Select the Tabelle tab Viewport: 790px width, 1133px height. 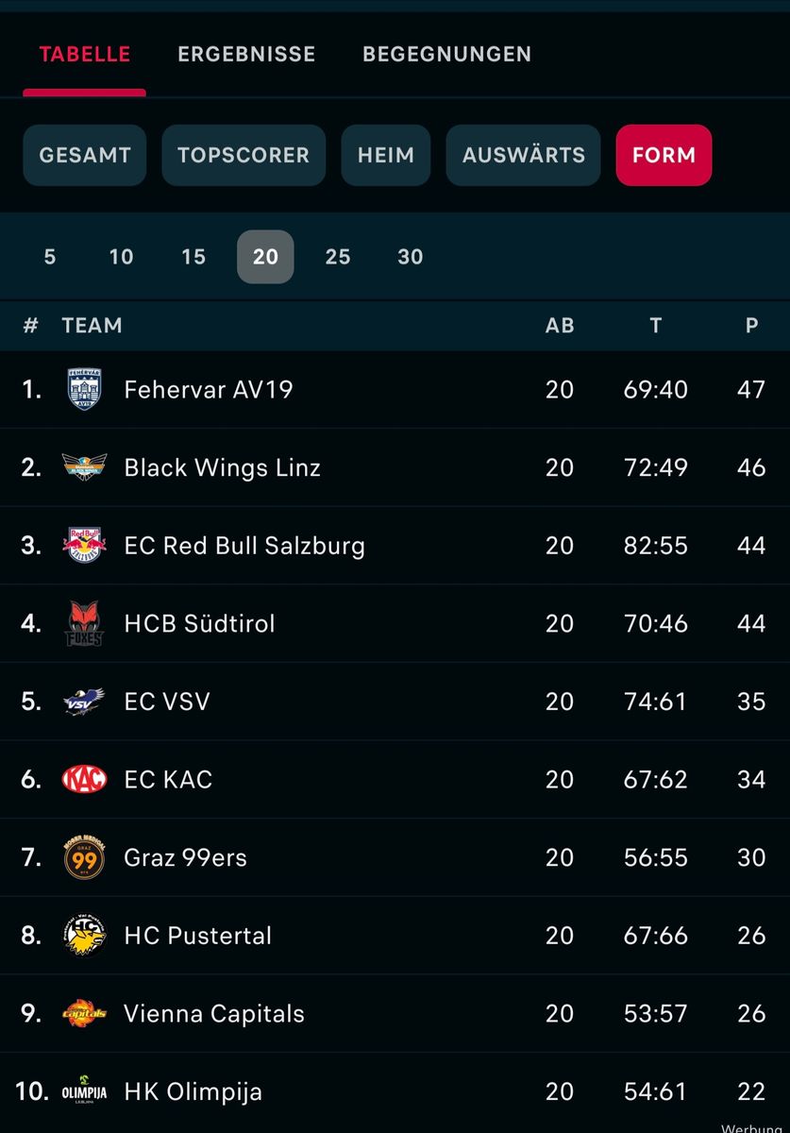click(85, 54)
